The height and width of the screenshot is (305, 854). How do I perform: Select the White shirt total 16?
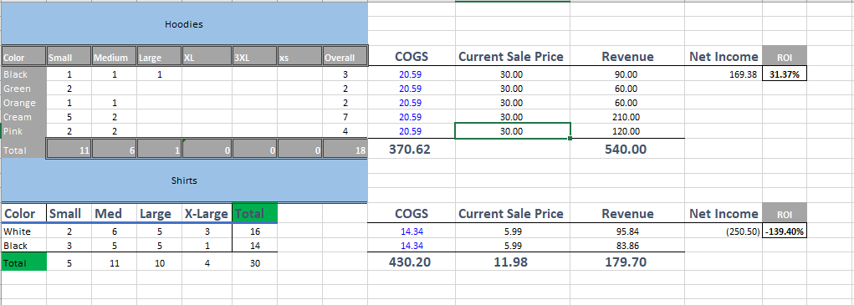pos(255,231)
